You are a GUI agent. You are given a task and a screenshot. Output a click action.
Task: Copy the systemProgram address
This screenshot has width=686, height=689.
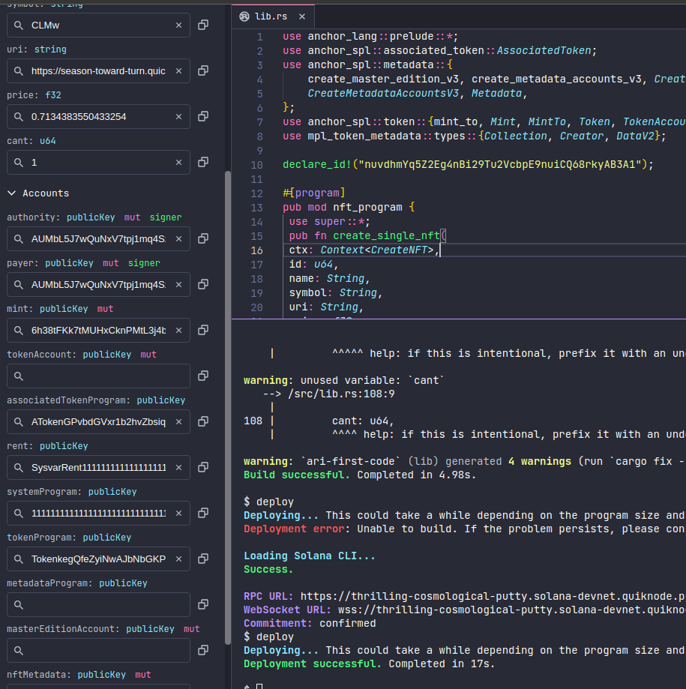[x=203, y=514]
